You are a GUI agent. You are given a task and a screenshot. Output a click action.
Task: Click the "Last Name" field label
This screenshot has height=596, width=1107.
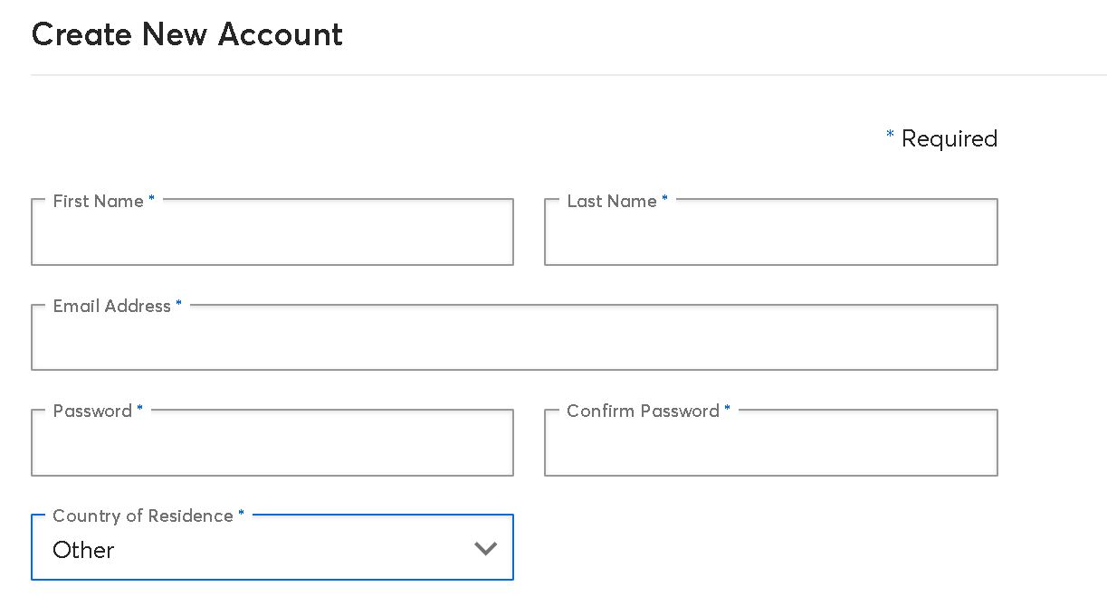coord(611,201)
